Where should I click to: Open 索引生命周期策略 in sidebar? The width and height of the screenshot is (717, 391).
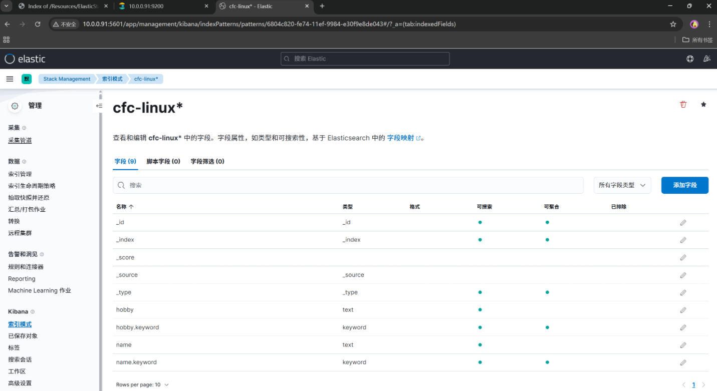click(32, 186)
